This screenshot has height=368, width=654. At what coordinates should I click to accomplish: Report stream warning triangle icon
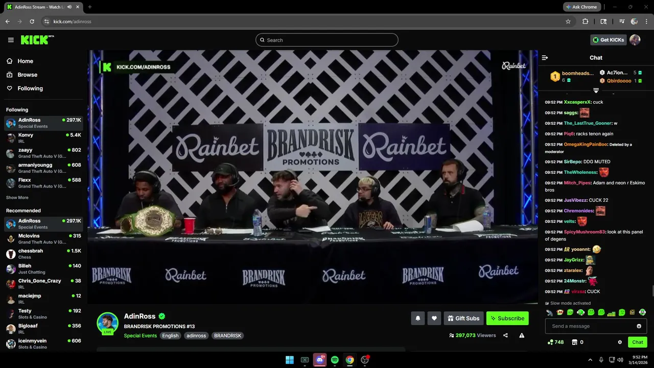(522, 335)
